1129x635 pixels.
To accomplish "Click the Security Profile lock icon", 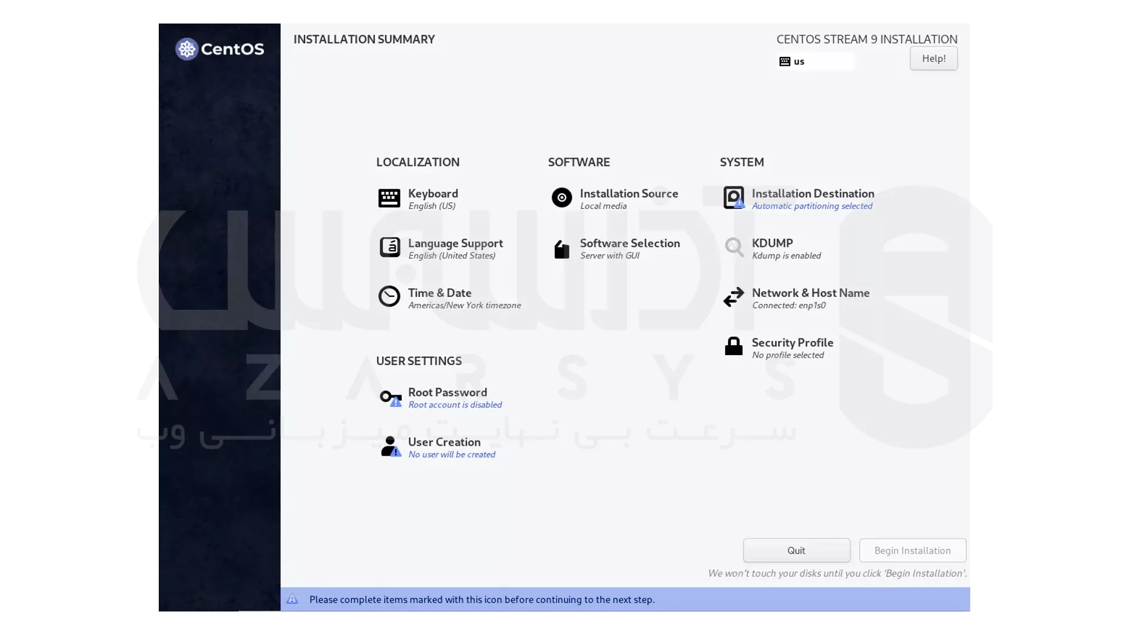I will (733, 346).
